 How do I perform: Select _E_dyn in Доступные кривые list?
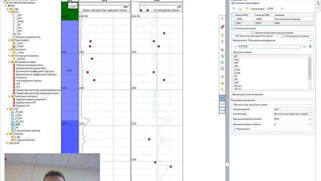(237, 69)
